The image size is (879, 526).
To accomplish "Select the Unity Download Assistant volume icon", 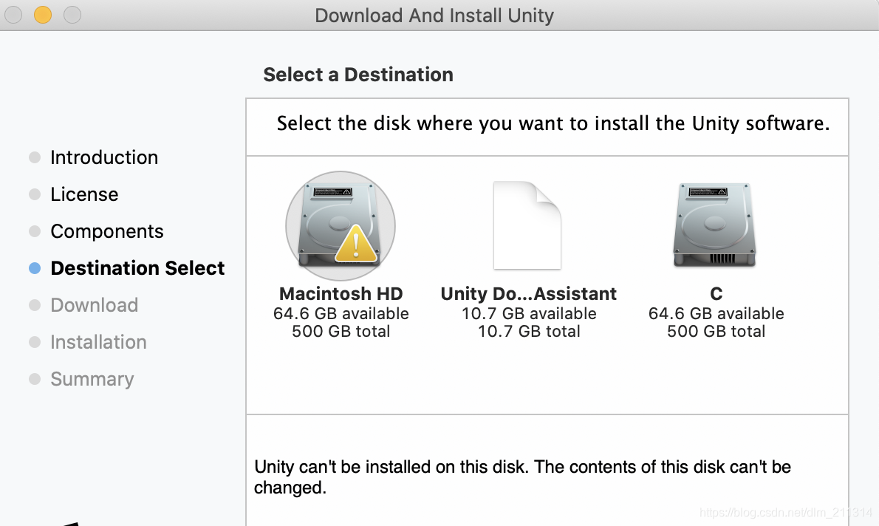I will point(527,225).
